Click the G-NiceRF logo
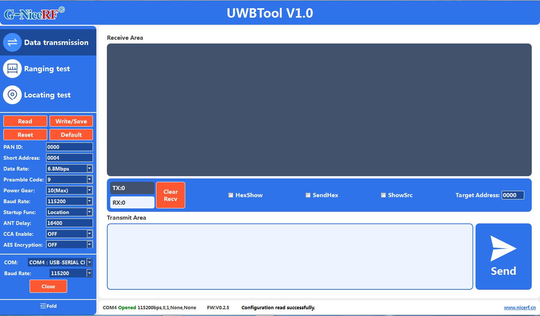 pyautogui.click(x=34, y=13)
